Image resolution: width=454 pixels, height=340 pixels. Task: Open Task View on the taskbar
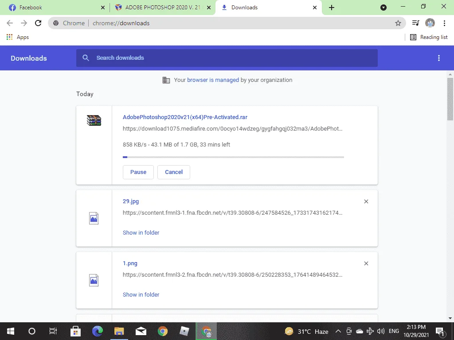(53, 331)
